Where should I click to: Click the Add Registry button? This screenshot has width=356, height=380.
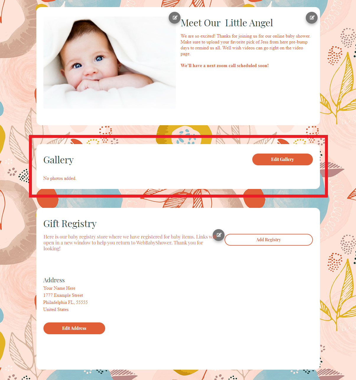[269, 240]
